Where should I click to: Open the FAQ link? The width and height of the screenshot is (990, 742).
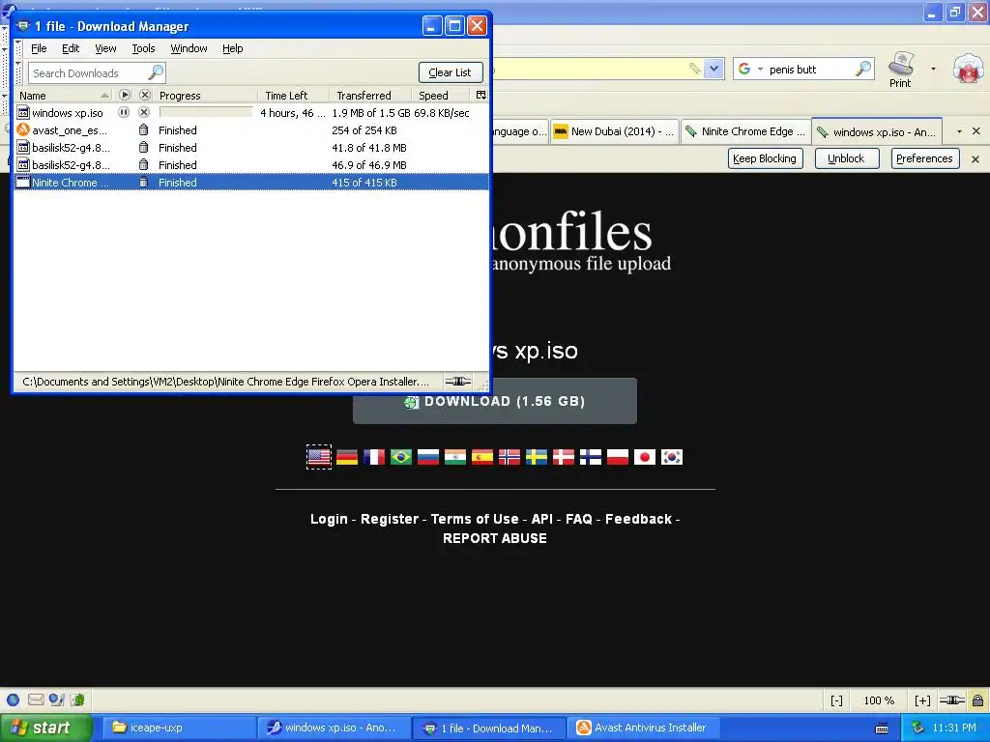coord(579,519)
